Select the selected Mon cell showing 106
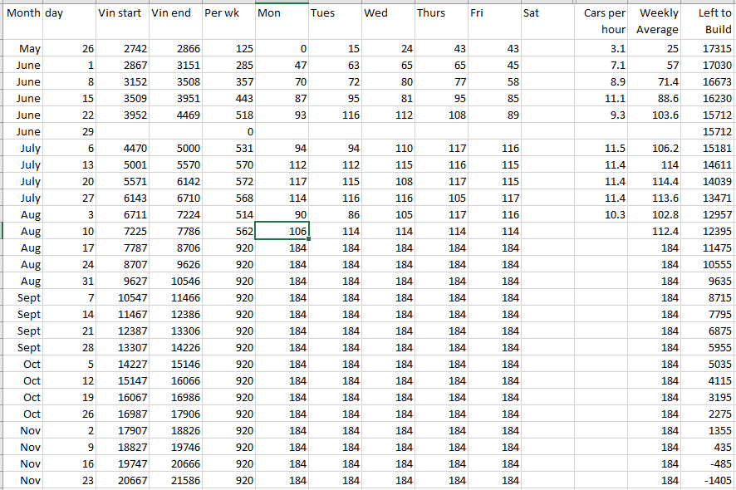This screenshot has height=490, width=736. [281, 231]
